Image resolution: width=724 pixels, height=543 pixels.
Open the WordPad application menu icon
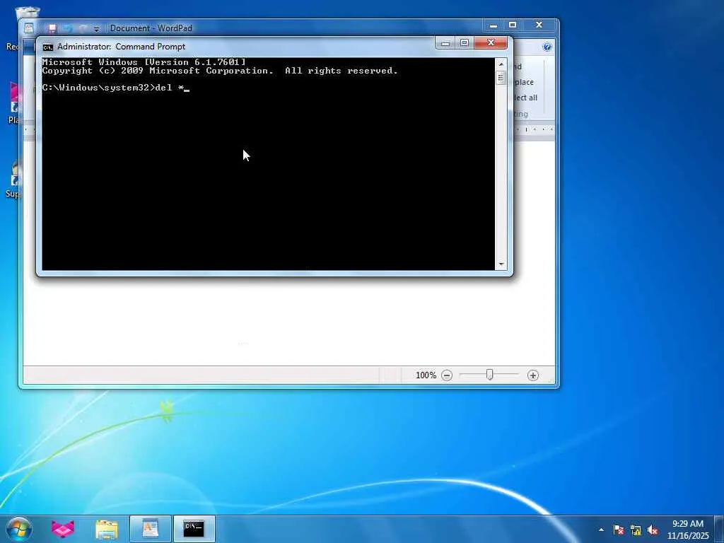click(28, 28)
